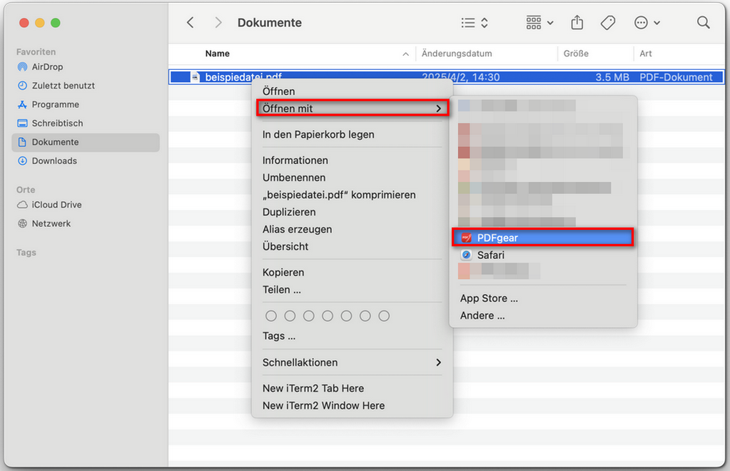730x471 pixels.
Task: Open Finder search with the magnifier icon
Action: click(703, 22)
